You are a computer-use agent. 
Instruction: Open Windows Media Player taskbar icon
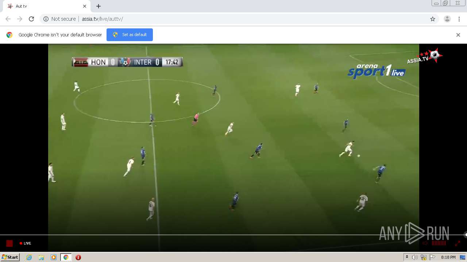[54, 257]
